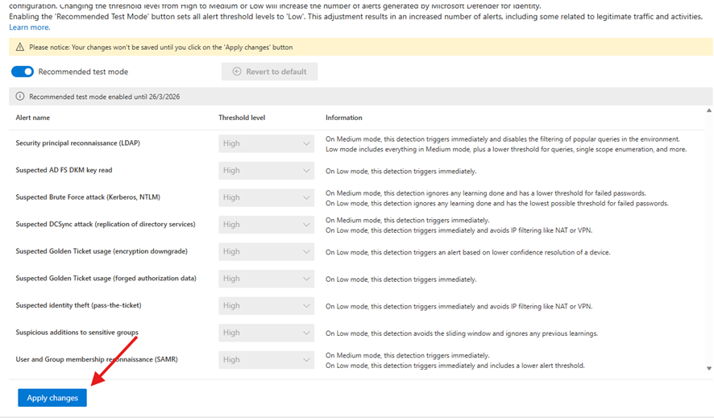Screen dimensions: 714x418
Task: Click the info icon beside test mode enabled
Action: pos(19,97)
